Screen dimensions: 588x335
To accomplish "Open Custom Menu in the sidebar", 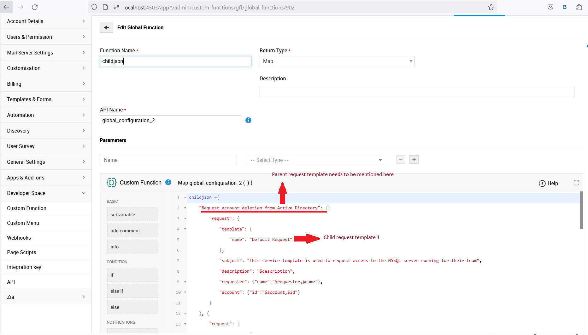I will click(23, 223).
